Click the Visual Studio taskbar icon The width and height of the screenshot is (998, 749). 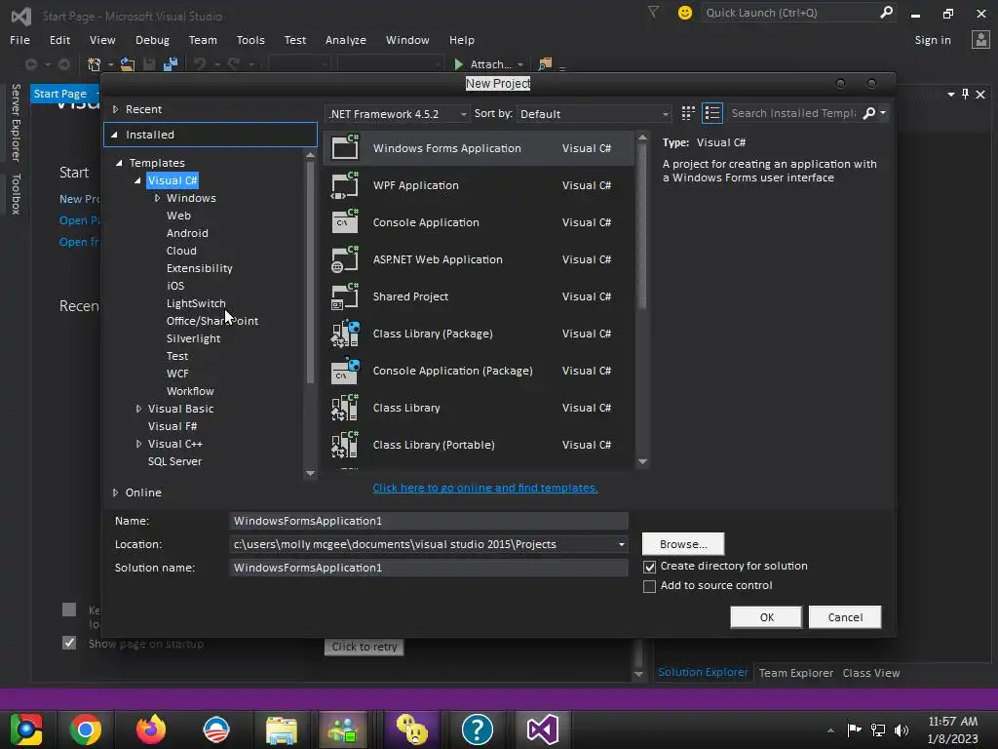(x=543, y=729)
